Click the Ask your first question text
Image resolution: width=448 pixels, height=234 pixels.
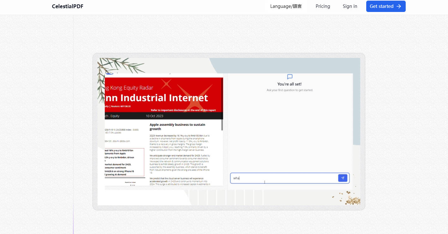(x=290, y=90)
